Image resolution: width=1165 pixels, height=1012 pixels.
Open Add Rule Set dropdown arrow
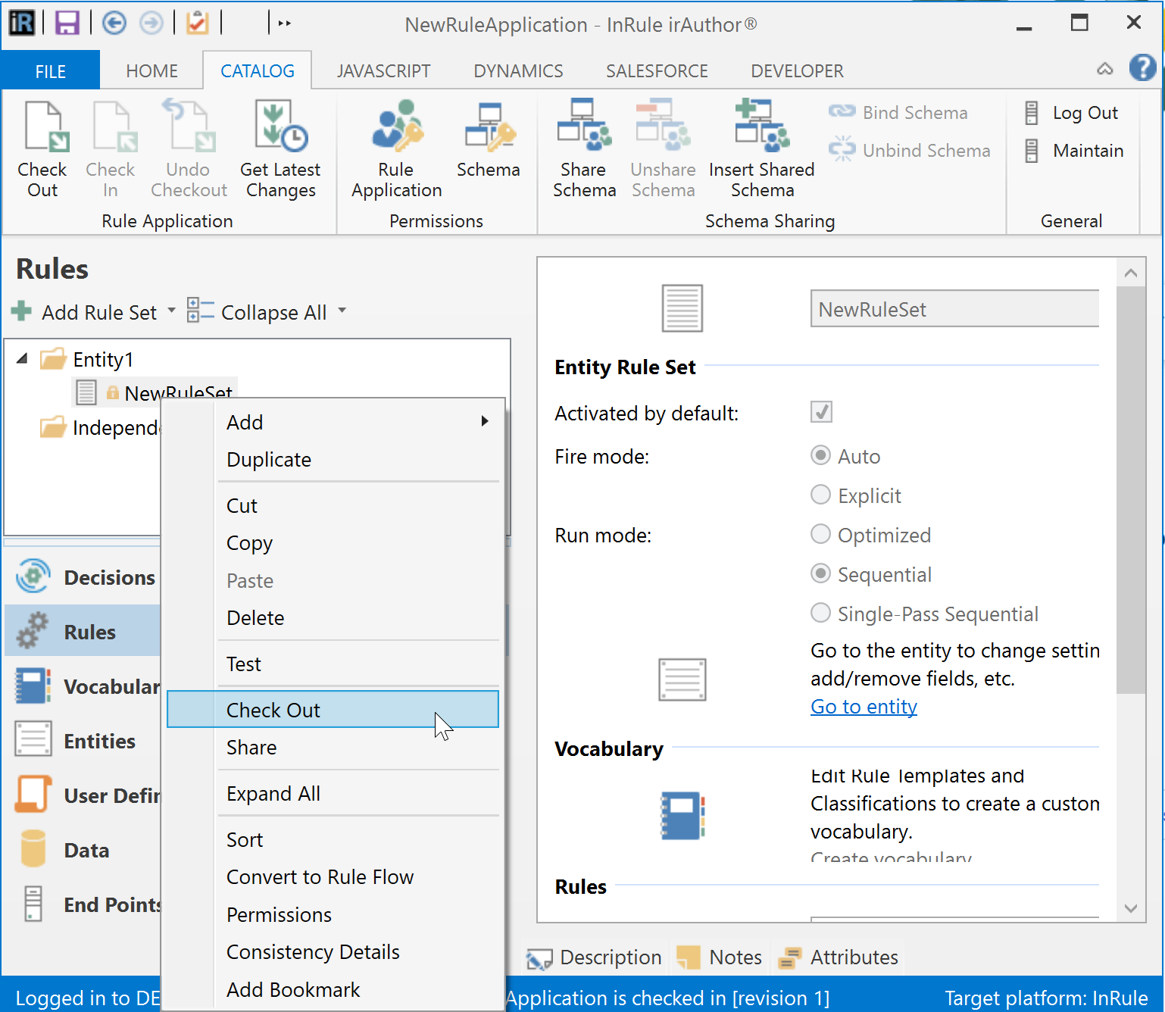click(x=171, y=311)
